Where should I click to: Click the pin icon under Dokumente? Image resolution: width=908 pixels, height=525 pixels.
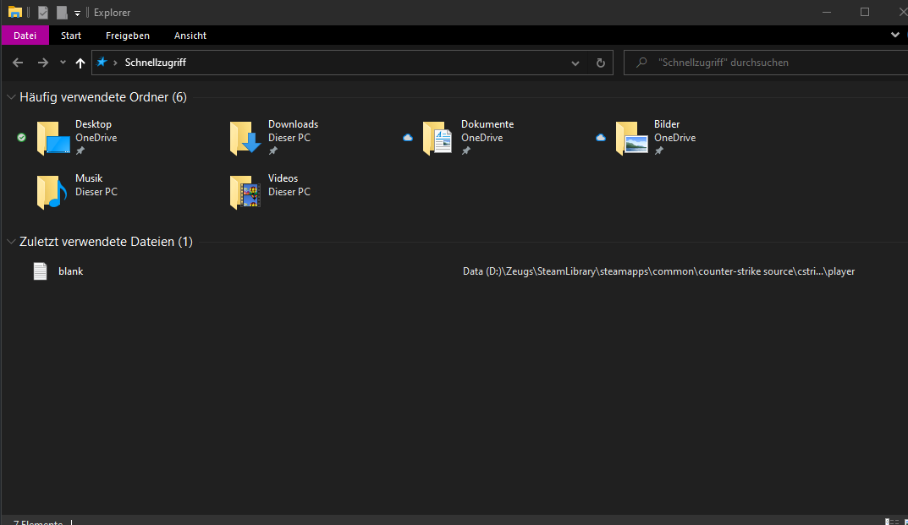[466, 150]
